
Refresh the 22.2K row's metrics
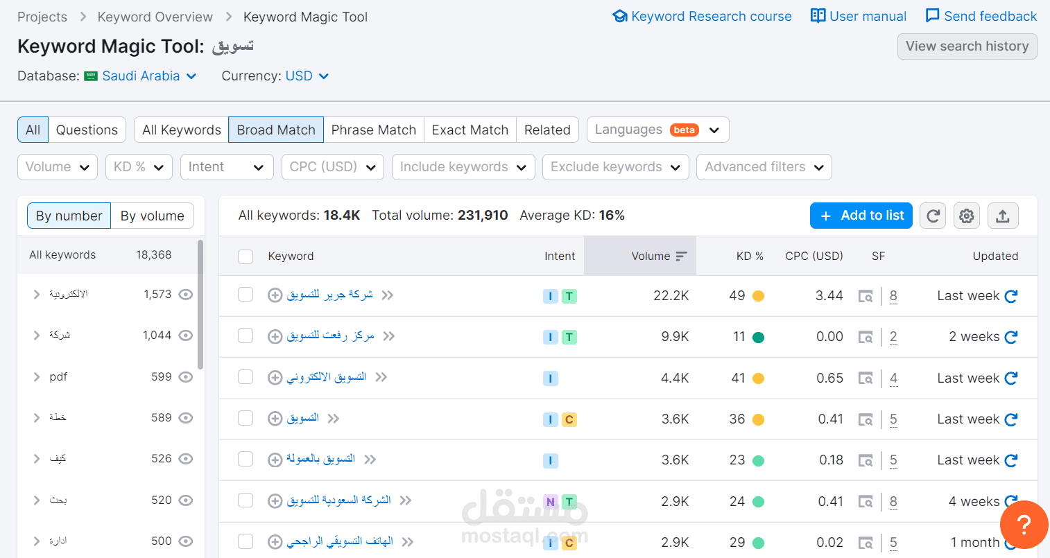[x=1011, y=296]
